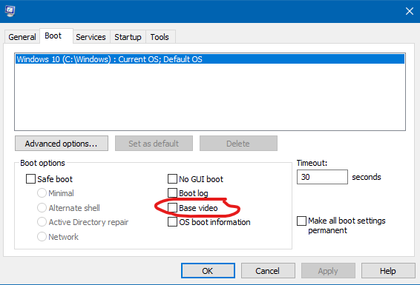Screen dimensions: 420x285
Task: Check the No GUI boot option
Action: click(172, 179)
